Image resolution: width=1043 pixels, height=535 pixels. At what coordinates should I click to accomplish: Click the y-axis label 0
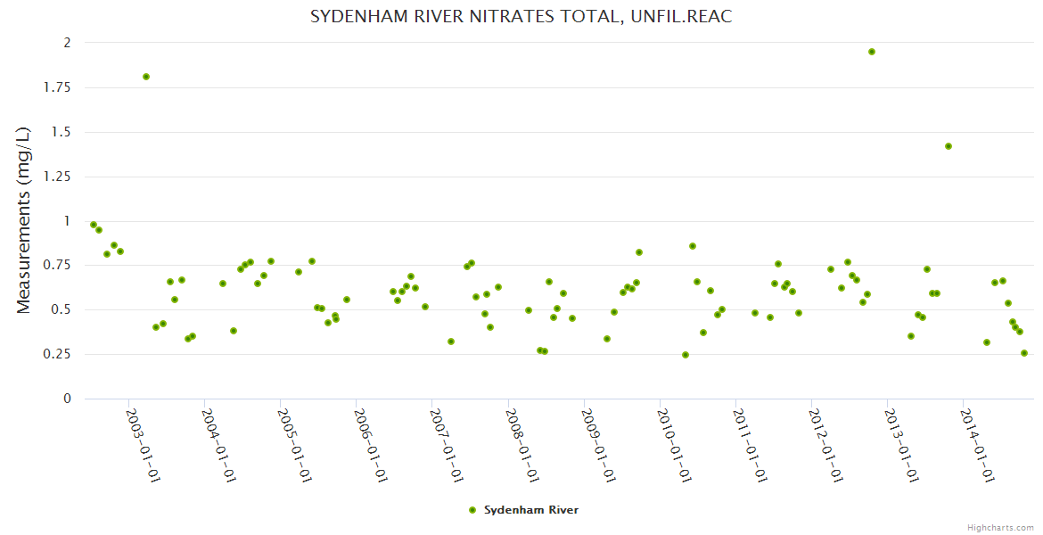pyautogui.click(x=67, y=399)
